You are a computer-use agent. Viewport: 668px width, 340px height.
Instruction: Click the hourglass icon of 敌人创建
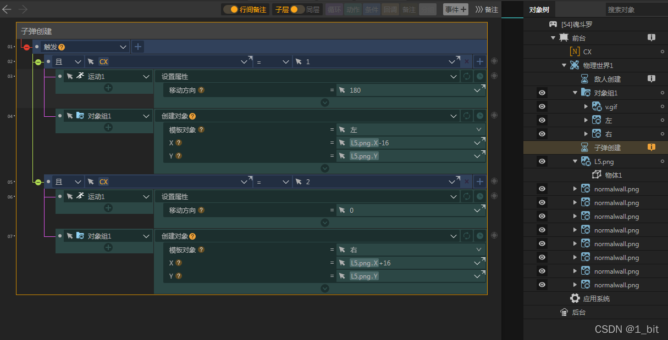585,79
